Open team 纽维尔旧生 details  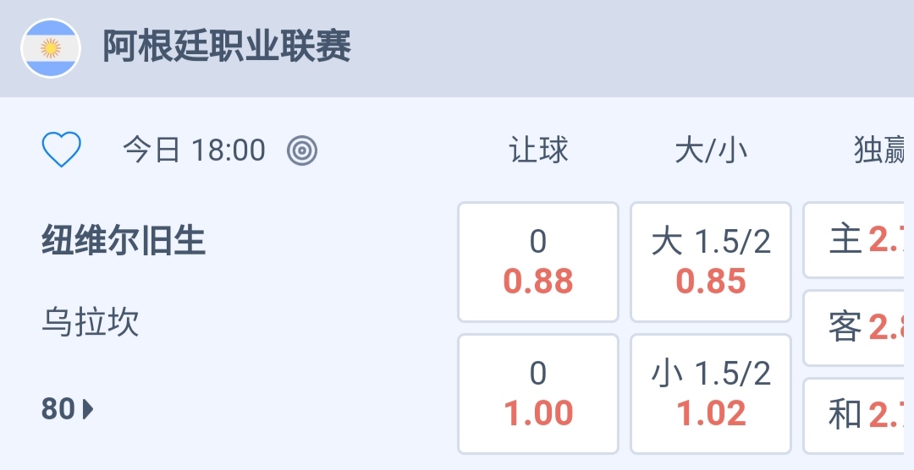coord(124,242)
